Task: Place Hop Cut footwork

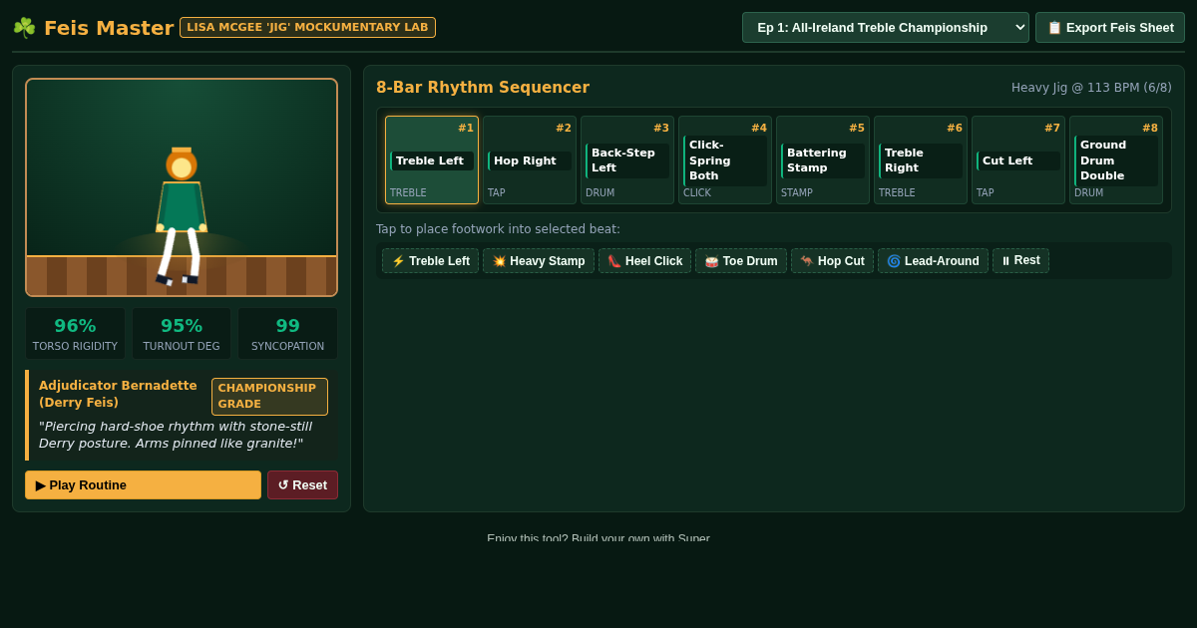Action: (832, 261)
